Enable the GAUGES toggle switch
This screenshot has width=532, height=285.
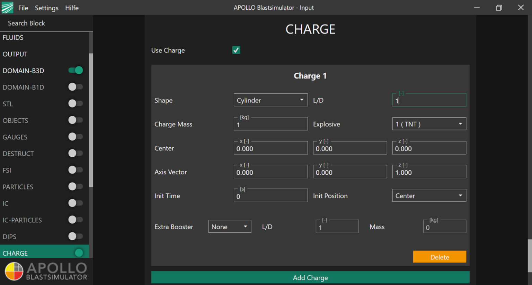click(x=76, y=137)
